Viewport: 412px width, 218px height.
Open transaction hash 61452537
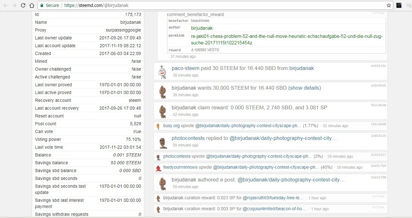coord(378,155)
